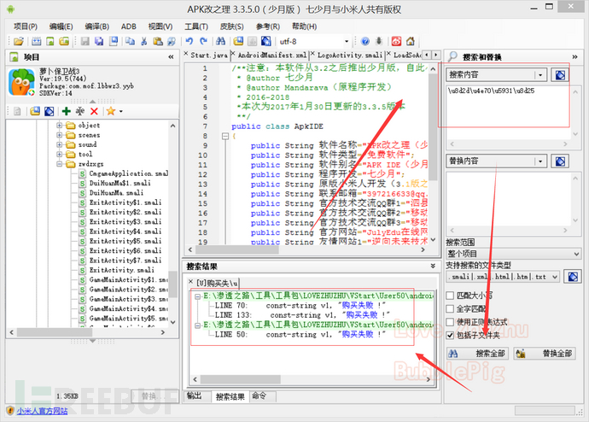Open the utf-8 encoding dropdown
Screen dimensions: 589x422
pos(347,41)
